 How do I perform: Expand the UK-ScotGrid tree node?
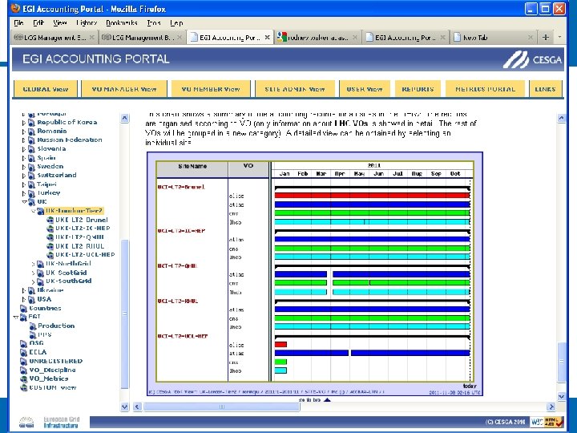[x=33, y=273]
